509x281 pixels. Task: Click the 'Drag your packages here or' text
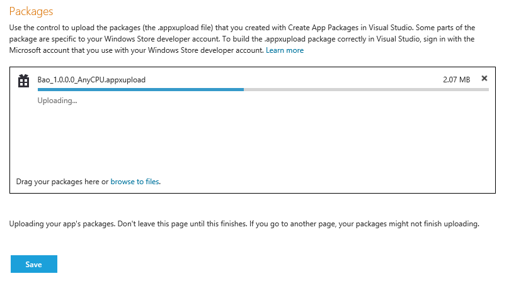(x=62, y=182)
